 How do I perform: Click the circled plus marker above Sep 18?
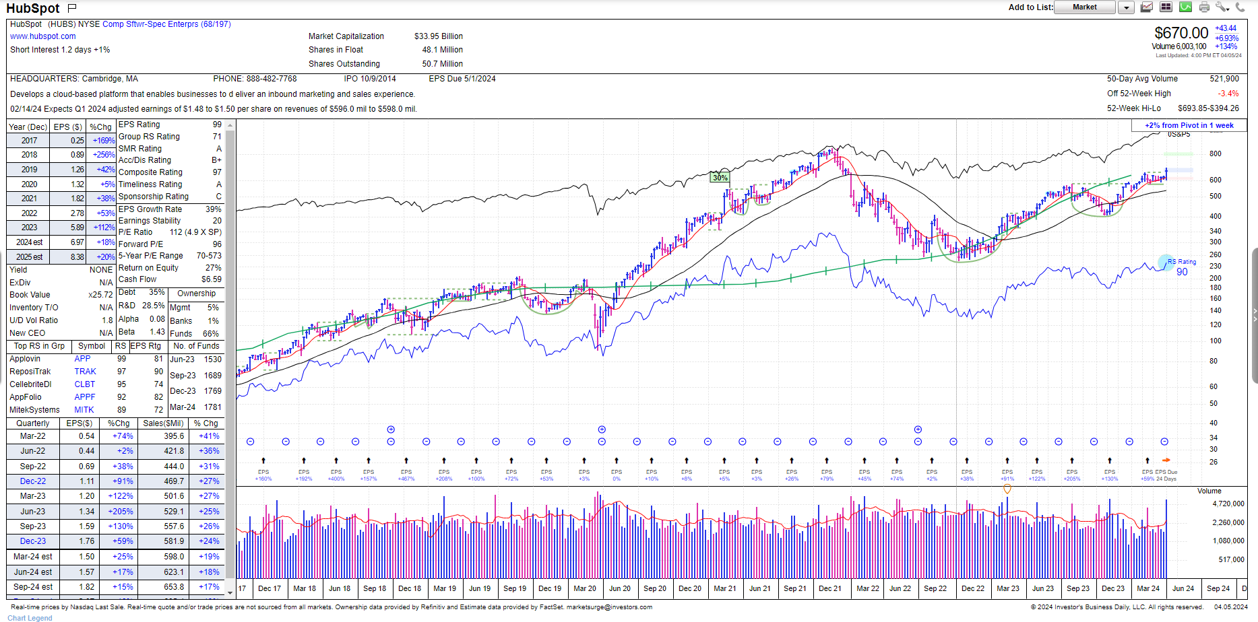[x=391, y=429]
